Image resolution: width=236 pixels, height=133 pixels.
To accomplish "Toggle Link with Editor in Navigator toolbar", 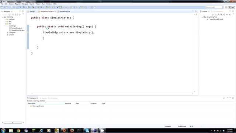I will pos(16,15).
